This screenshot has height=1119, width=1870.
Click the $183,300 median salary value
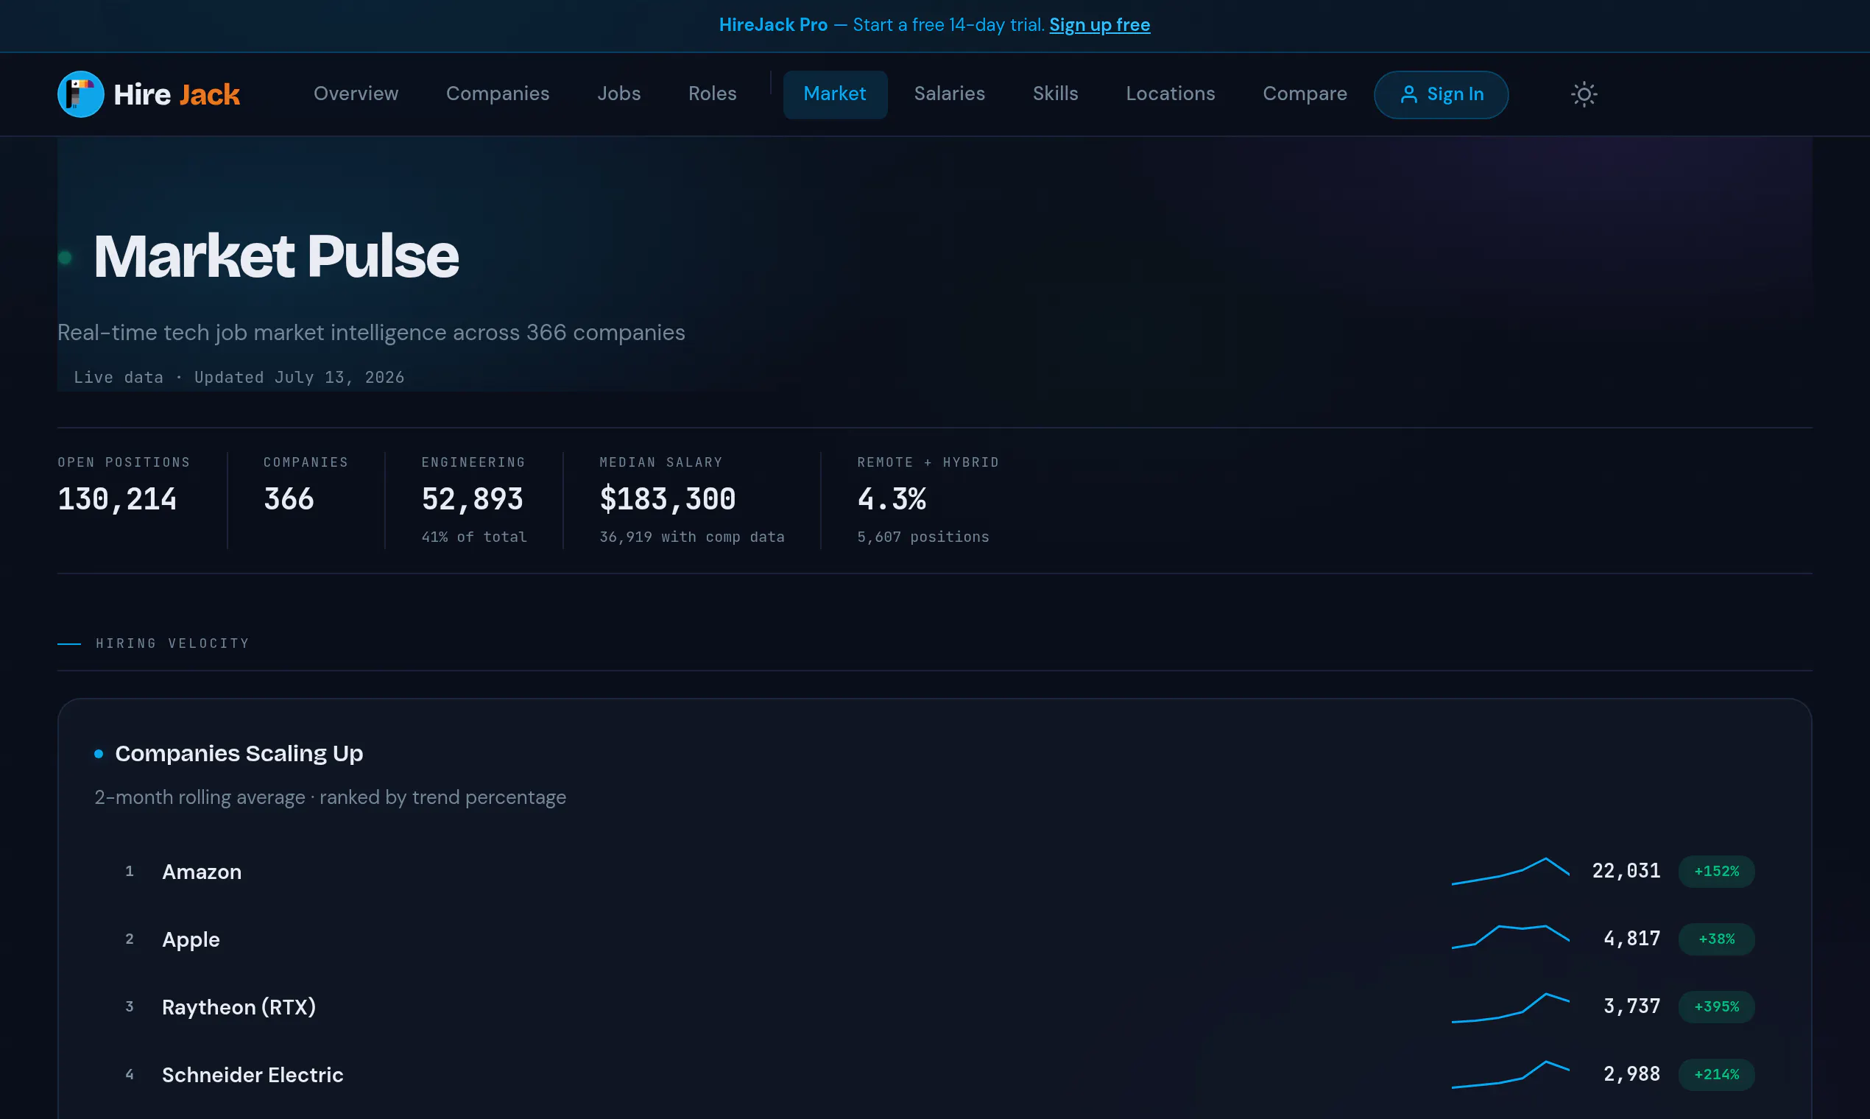667,499
